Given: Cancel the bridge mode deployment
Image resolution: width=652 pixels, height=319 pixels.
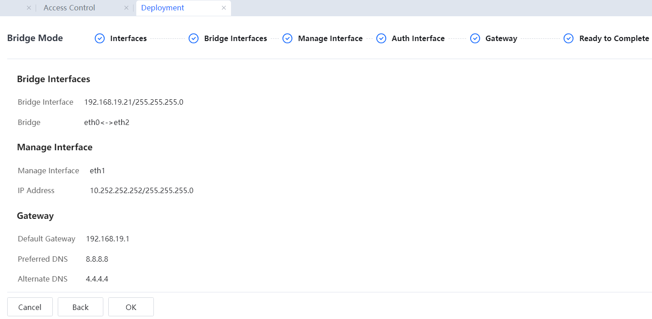Looking at the screenshot, I should pos(30,307).
